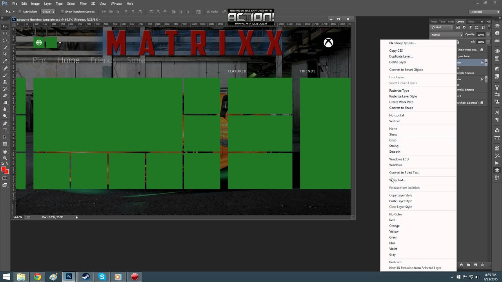Select the Lasso tool
Screen dimensions: 502x282
(x=5, y=40)
